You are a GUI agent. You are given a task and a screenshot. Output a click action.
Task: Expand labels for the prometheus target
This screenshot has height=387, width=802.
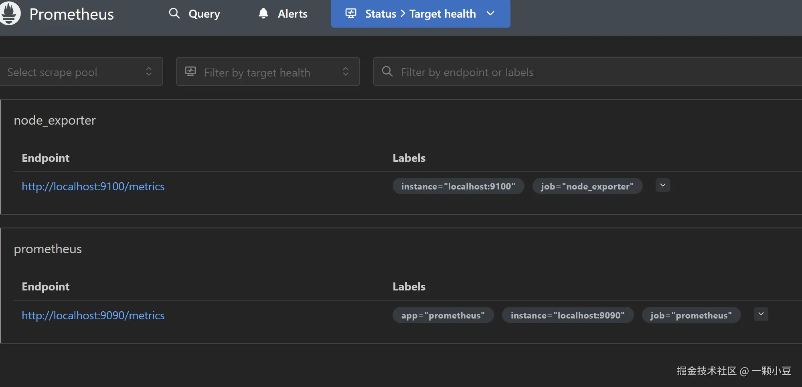coord(761,314)
